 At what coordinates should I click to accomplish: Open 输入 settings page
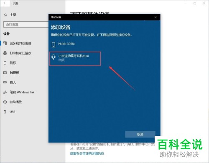pyautogui.click(x=13, y=83)
